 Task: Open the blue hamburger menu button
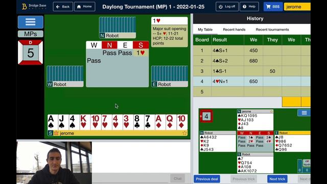31,22
